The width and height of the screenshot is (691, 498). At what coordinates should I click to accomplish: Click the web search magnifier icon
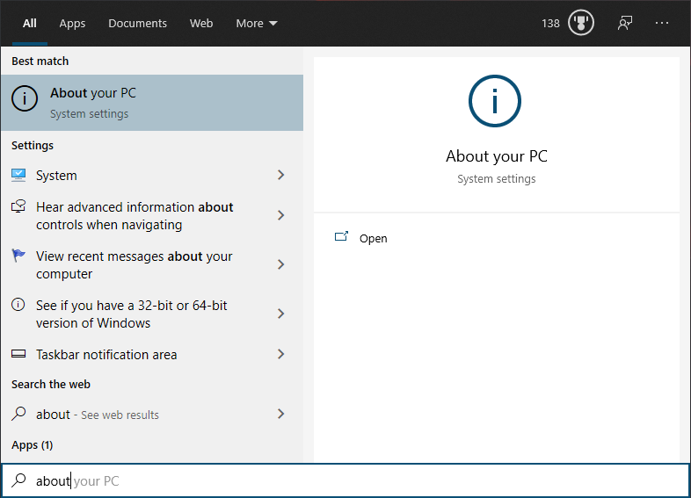click(18, 414)
